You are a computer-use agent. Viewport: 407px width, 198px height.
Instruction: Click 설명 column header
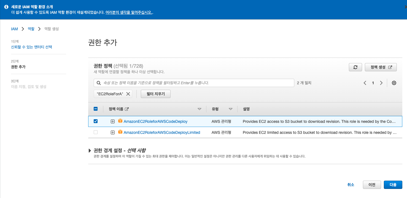pos(246,109)
